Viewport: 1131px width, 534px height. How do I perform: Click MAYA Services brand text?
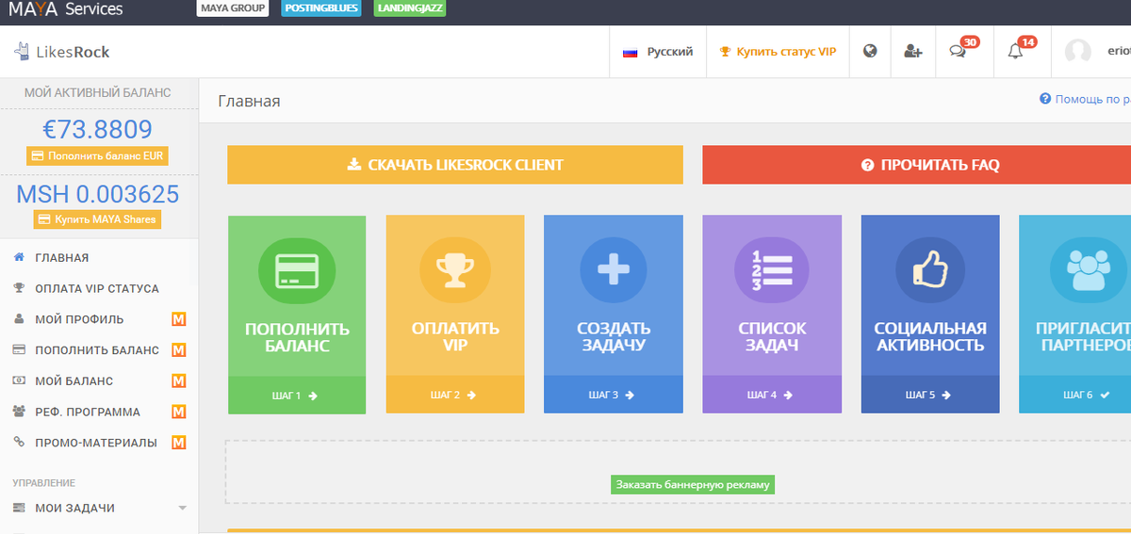coord(66,9)
